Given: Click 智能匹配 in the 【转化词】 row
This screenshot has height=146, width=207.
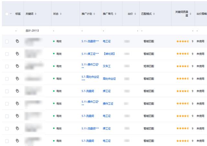Looking at the screenshot, I should tap(149, 54).
